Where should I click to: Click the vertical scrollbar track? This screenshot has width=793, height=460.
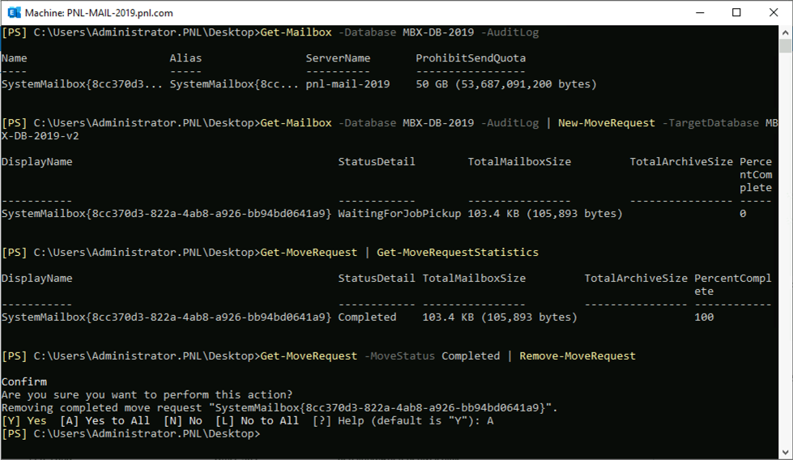pyautogui.click(x=786, y=243)
